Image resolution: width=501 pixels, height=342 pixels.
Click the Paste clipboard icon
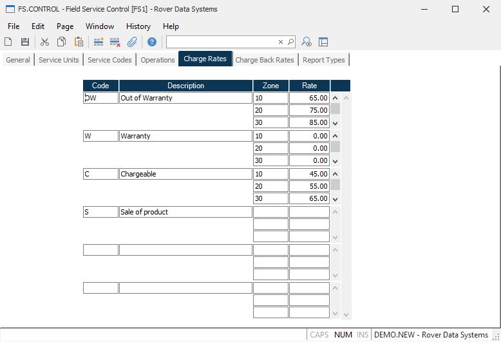(x=79, y=42)
